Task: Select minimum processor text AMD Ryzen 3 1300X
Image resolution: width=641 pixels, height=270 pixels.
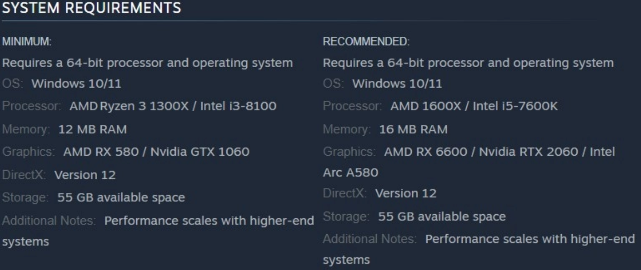Action: click(x=134, y=107)
